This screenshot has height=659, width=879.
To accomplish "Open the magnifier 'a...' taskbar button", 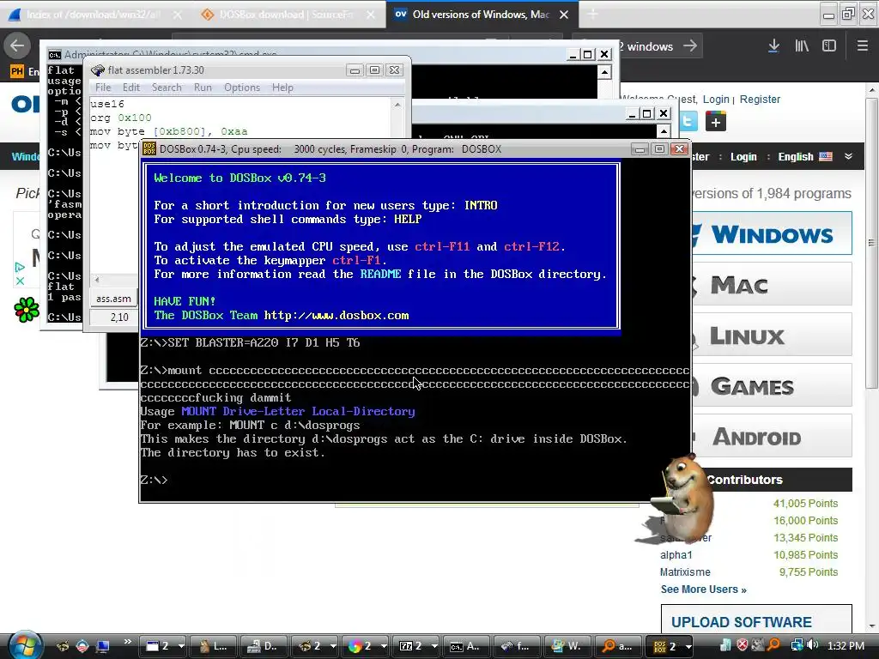I will (x=616, y=646).
